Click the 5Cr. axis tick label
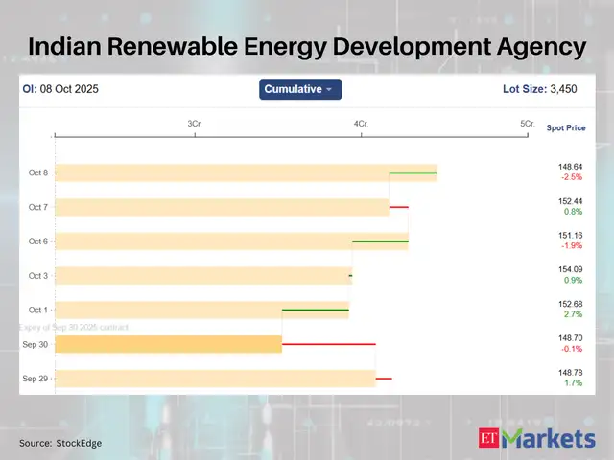Screen dimensions: 614x460 (x=527, y=124)
